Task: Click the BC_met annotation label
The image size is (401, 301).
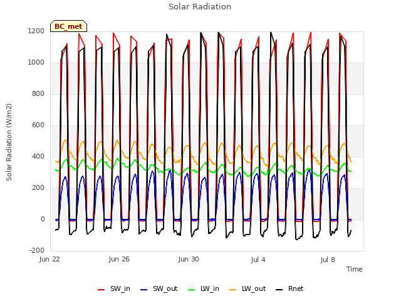Action: 68,26
